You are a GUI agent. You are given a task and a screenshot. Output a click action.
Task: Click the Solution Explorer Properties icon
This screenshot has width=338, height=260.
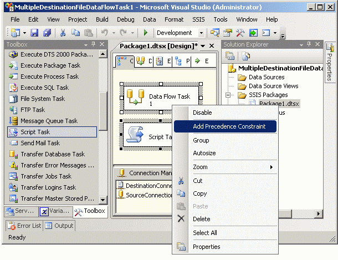230,56
